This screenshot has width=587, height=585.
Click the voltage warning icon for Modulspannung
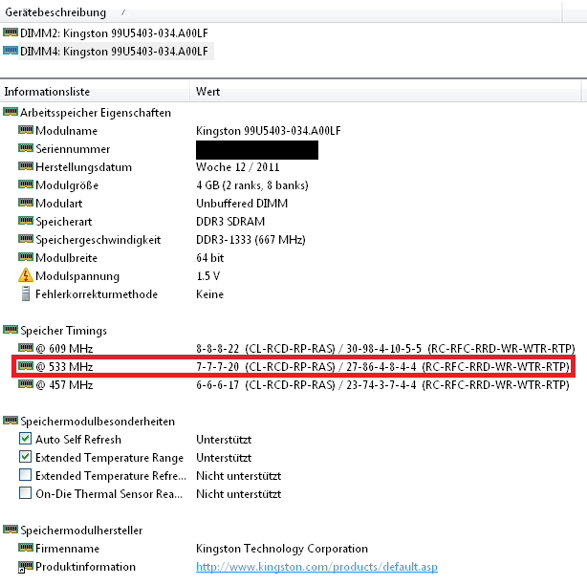pos(26,275)
